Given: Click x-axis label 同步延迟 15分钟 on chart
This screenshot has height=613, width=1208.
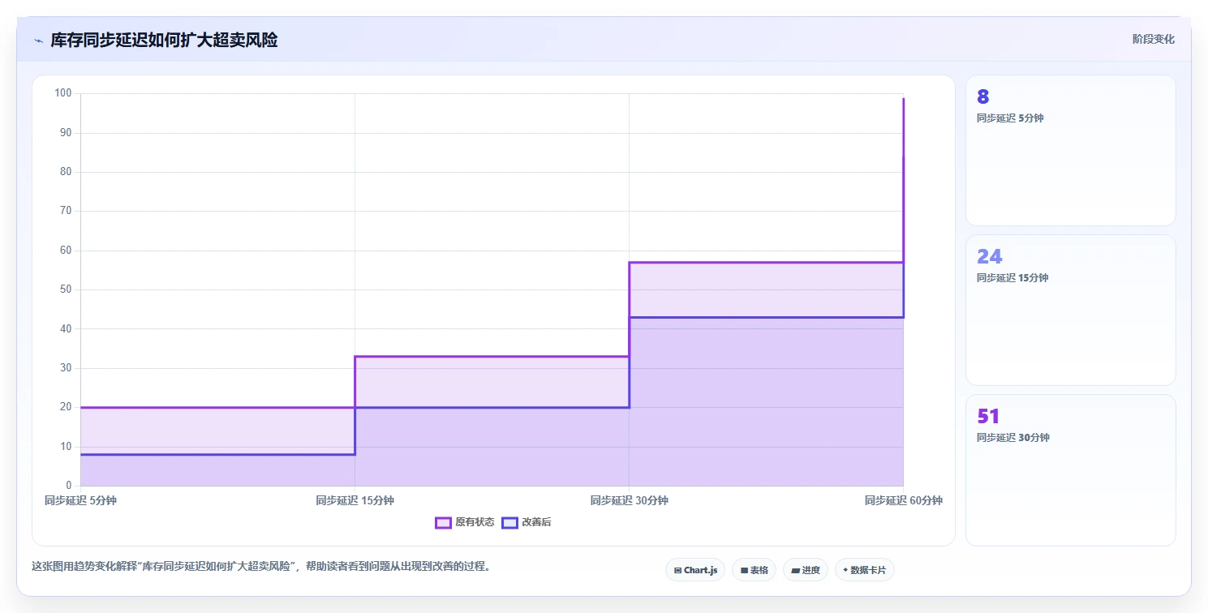Looking at the screenshot, I should coord(355,500).
